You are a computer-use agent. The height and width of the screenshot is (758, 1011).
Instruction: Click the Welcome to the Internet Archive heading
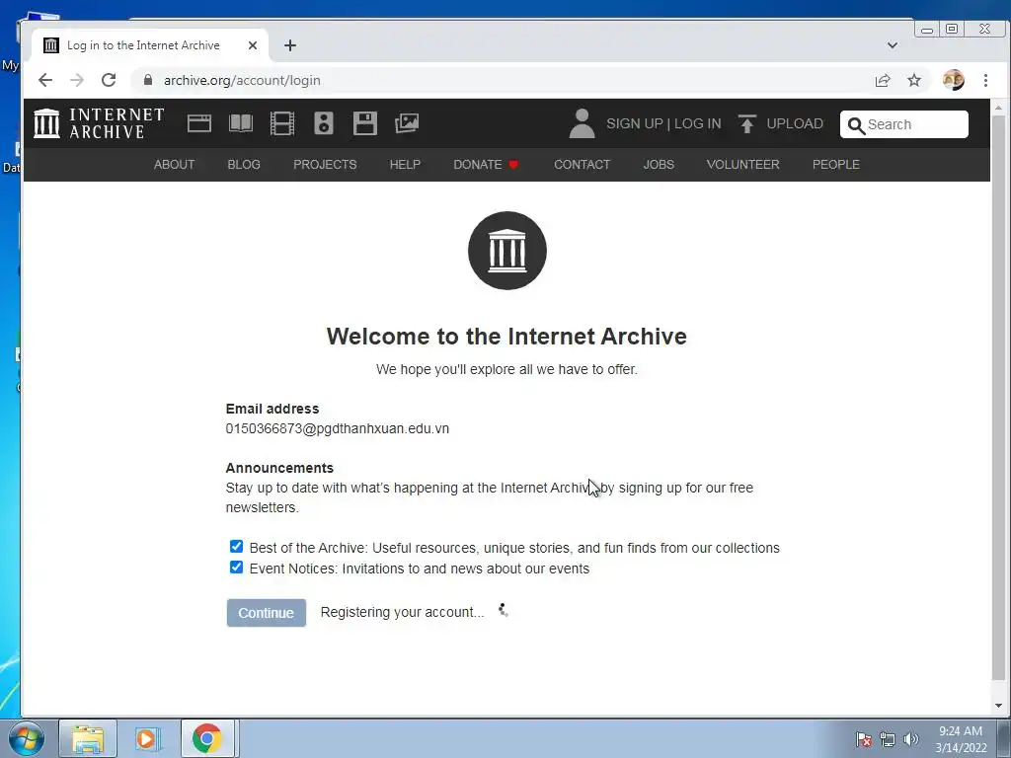[x=506, y=337]
